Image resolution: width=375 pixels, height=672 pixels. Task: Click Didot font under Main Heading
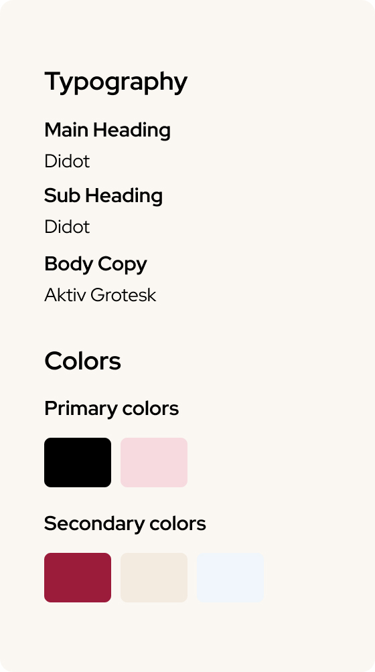[67, 161]
